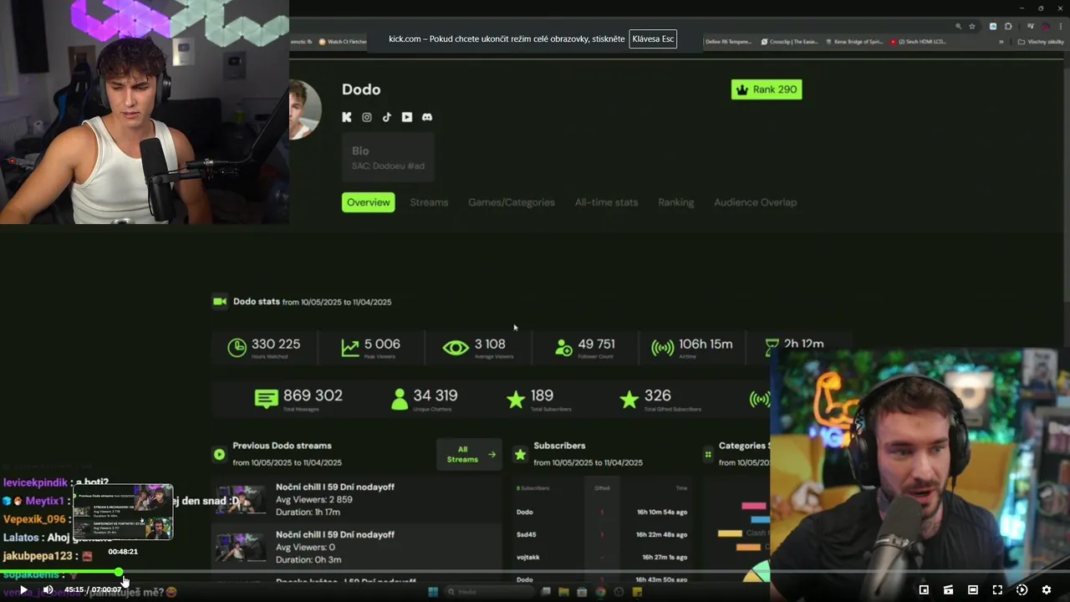Viewport: 1070px width, 602px height.
Task: Click the Unique Chatters person icon
Action: [400, 399]
